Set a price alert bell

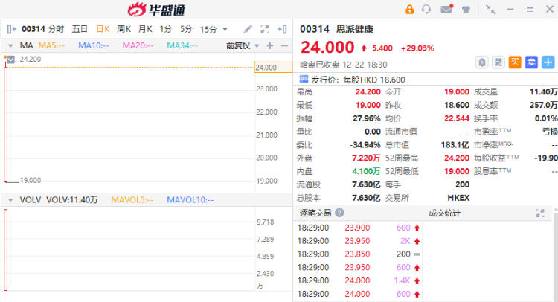pos(482,62)
